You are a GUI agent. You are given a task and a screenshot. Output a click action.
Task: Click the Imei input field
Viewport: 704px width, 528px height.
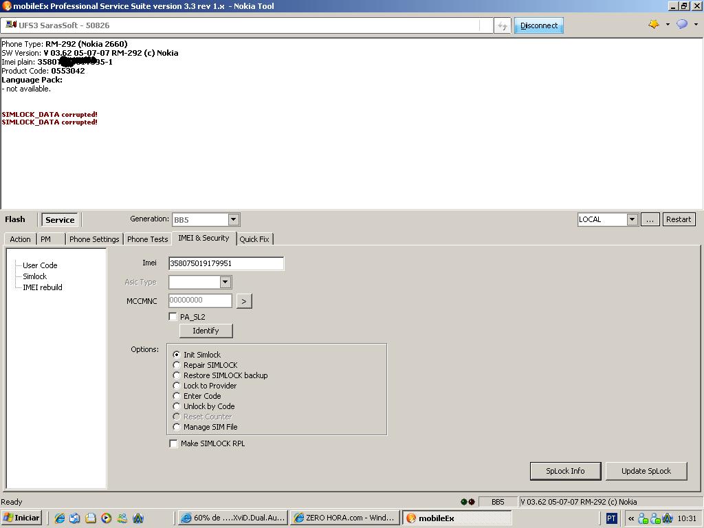[x=226, y=263]
